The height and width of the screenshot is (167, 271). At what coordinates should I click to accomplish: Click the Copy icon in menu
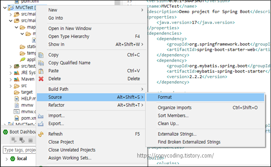[41, 55]
